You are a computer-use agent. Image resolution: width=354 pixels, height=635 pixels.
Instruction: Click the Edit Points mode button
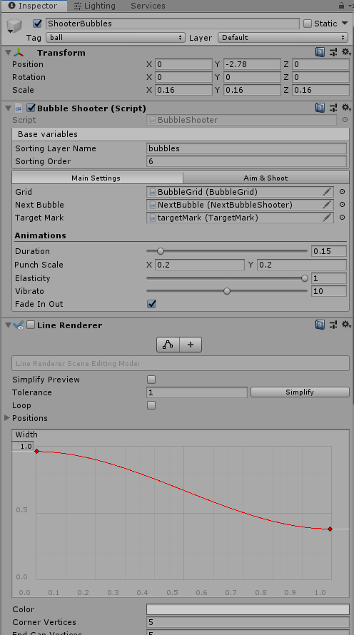(x=168, y=345)
